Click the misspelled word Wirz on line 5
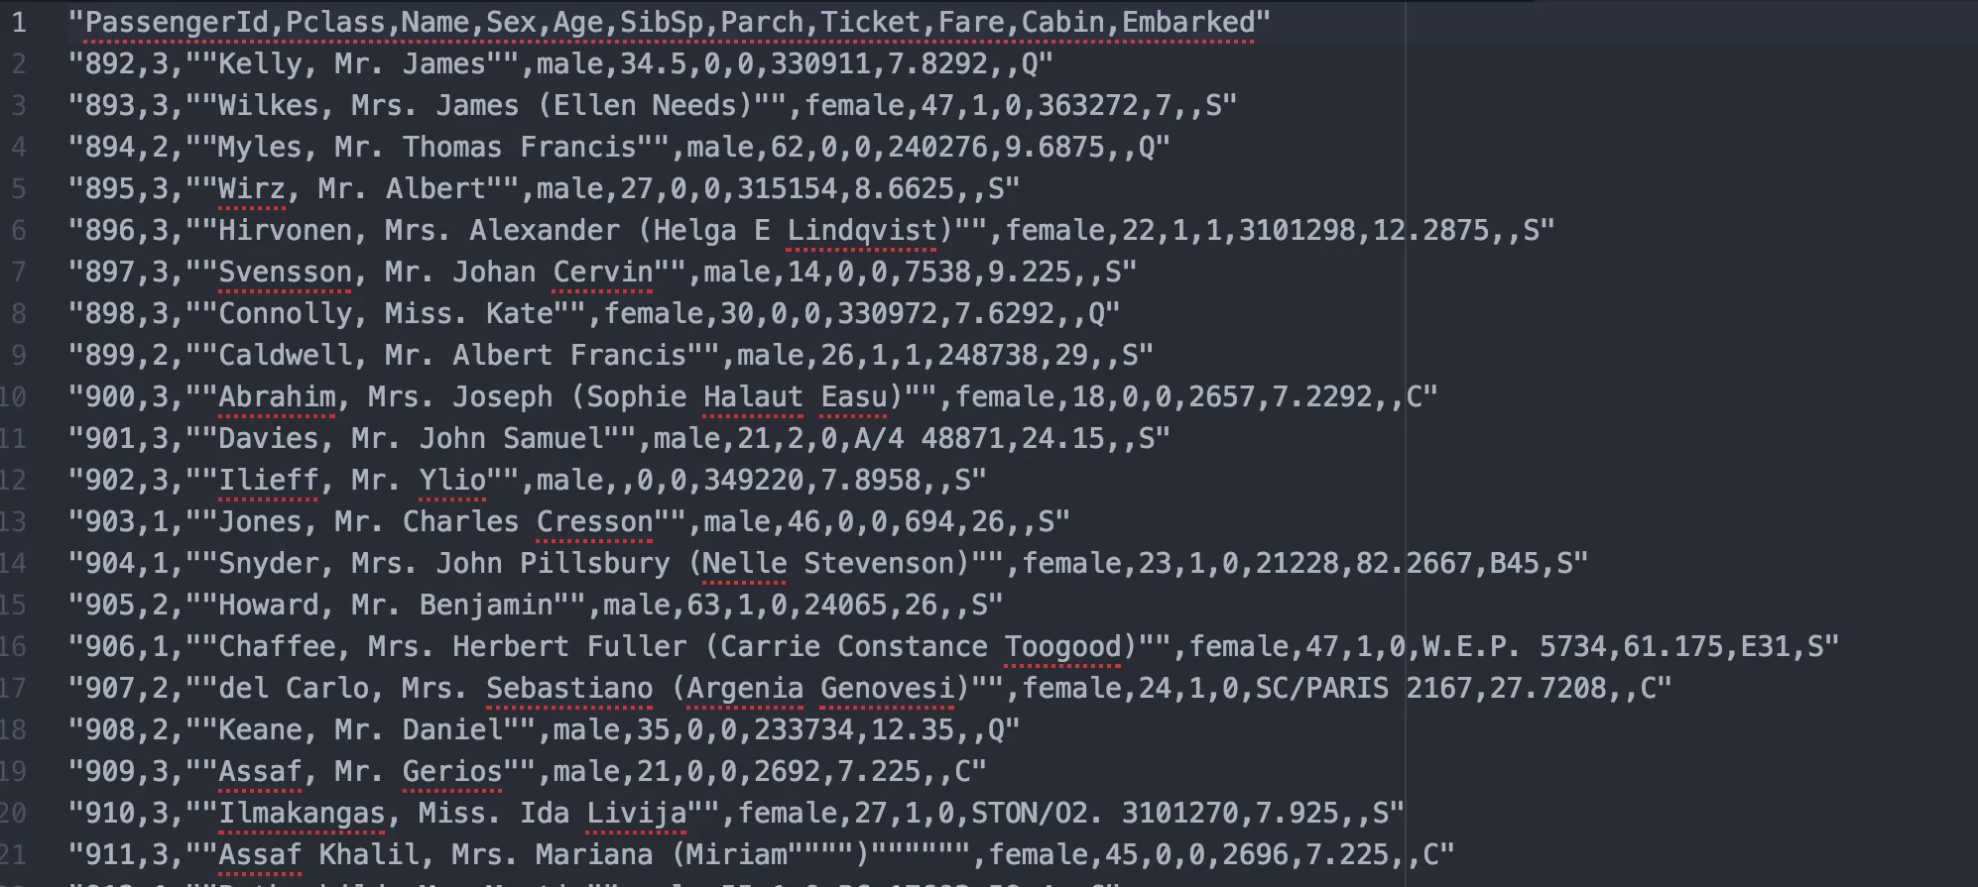 pos(252,188)
